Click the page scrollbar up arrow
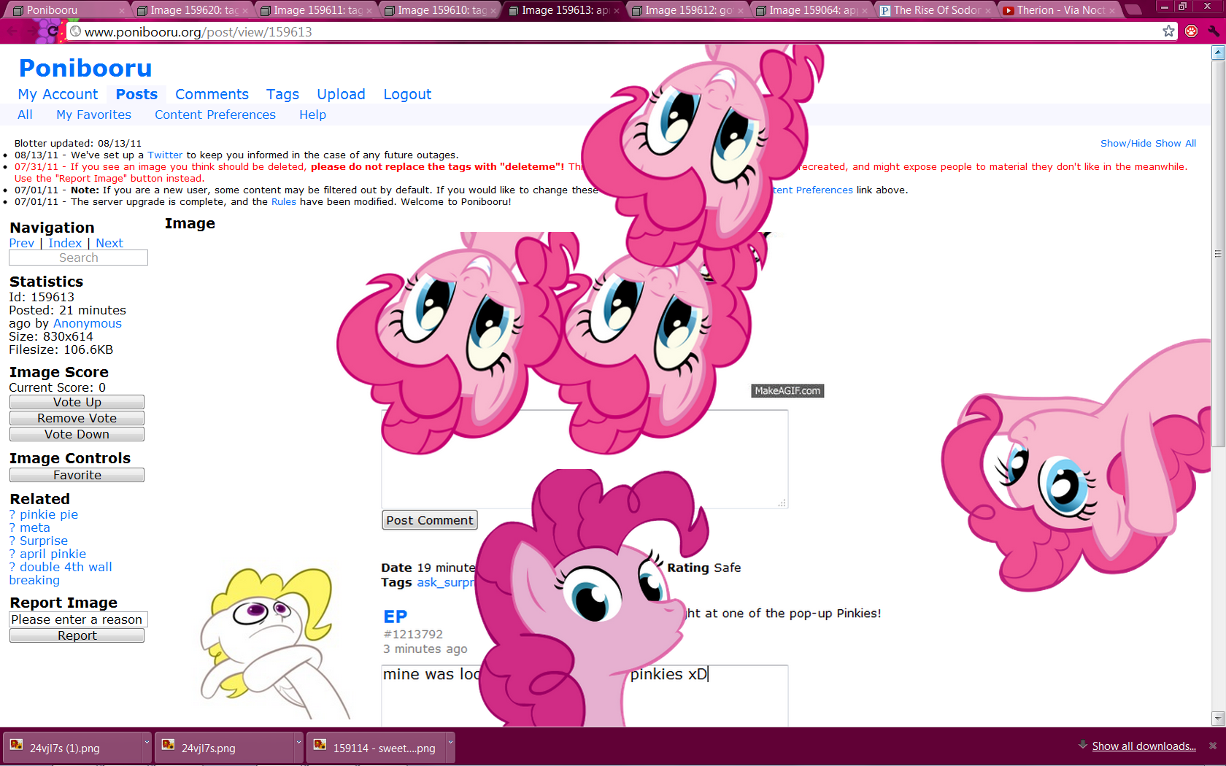Image resolution: width=1226 pixels, height=766 pixels. [x=1218, y=53]
